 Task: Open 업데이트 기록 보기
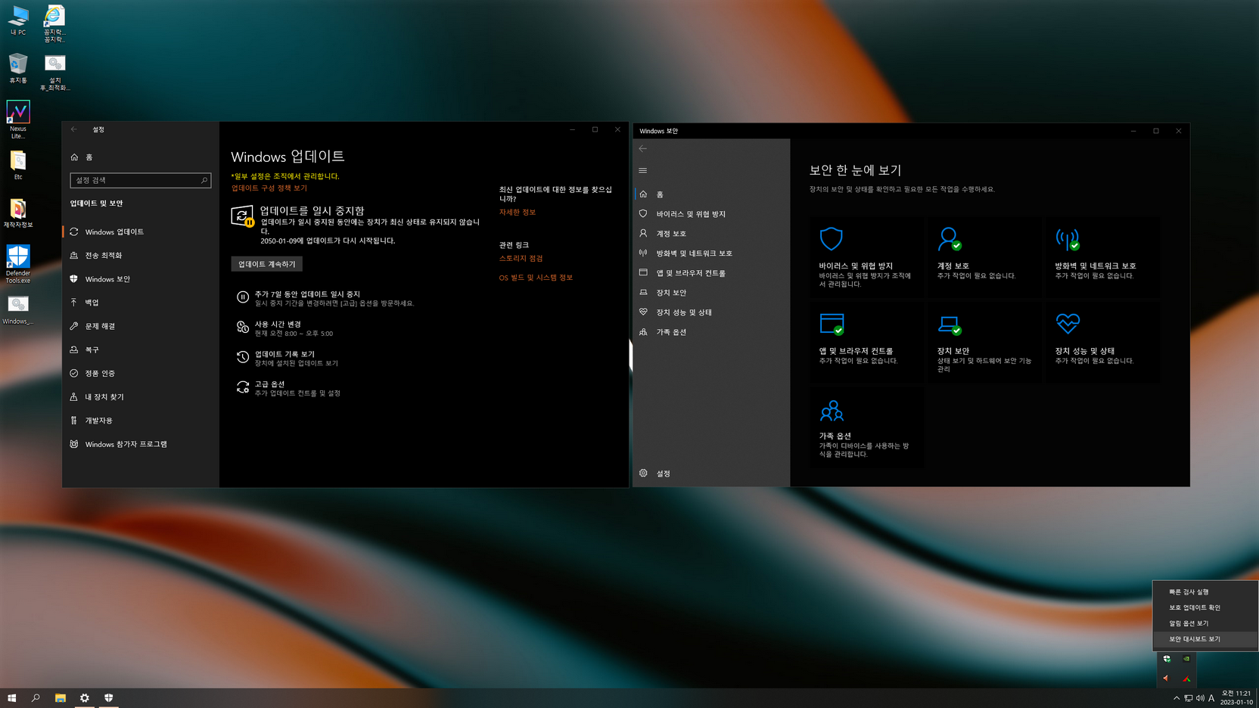287,358
